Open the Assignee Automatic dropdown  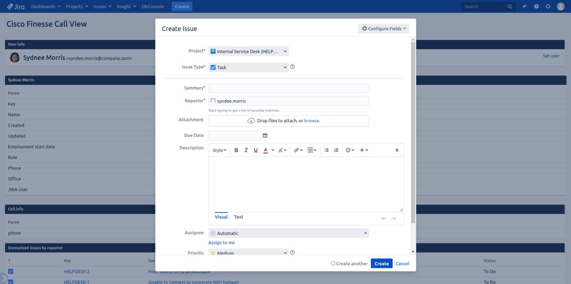[289, 233]
